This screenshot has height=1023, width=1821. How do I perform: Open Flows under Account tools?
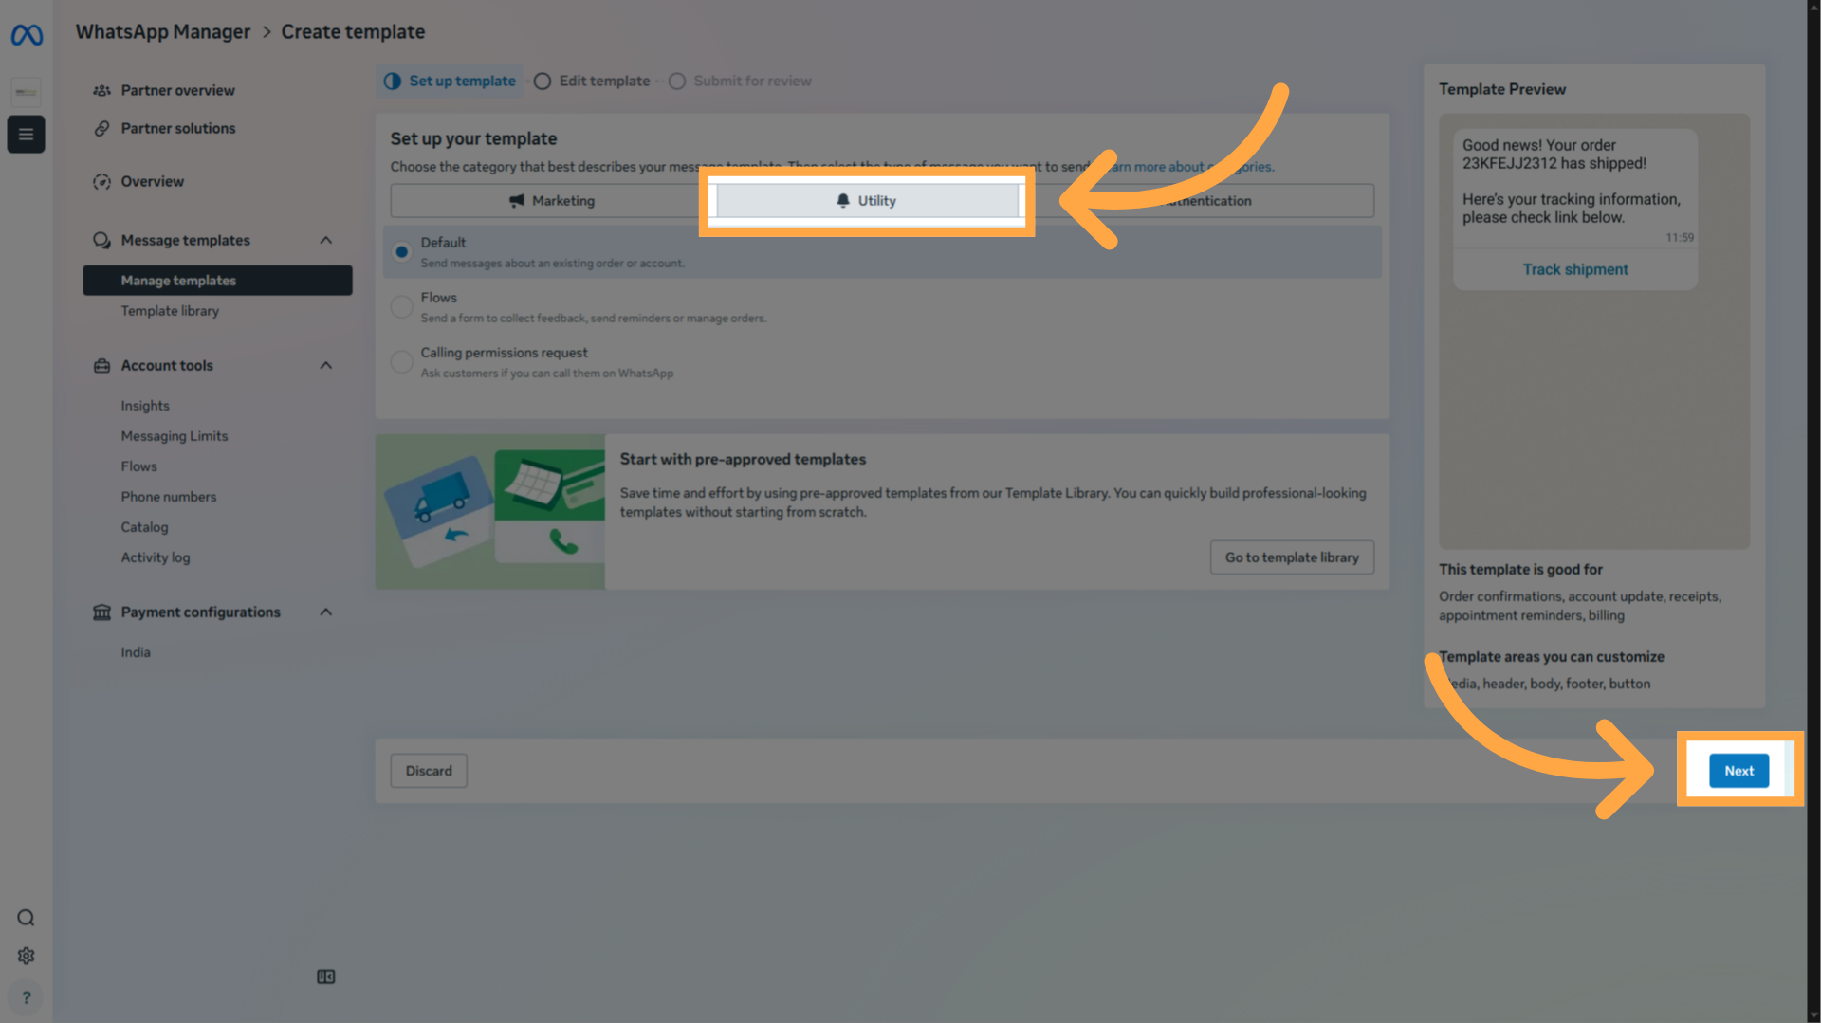(x=138, y=466)
